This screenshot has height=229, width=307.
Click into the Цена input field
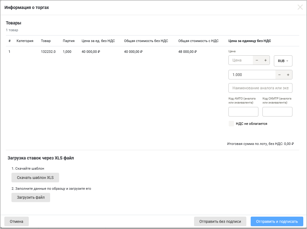[241, 60]
